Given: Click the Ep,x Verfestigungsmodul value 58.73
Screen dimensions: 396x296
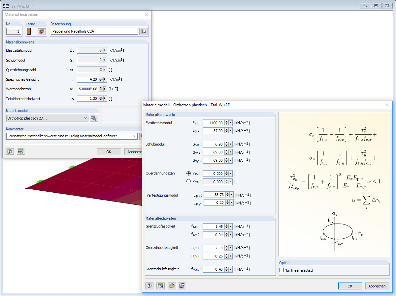Looking at the screenshot, I should (x=214, y=195).
